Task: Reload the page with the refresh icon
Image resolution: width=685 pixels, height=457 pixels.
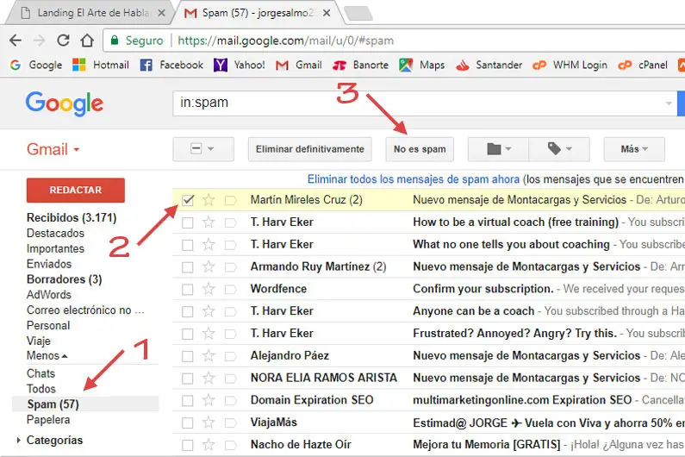Action: tap(64, 41)
